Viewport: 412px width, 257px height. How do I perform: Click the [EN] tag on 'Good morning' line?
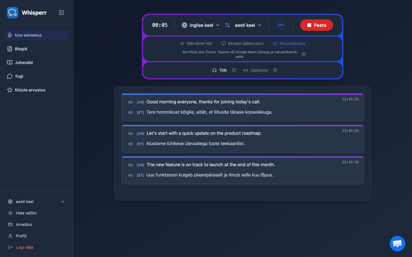(140, 102)
